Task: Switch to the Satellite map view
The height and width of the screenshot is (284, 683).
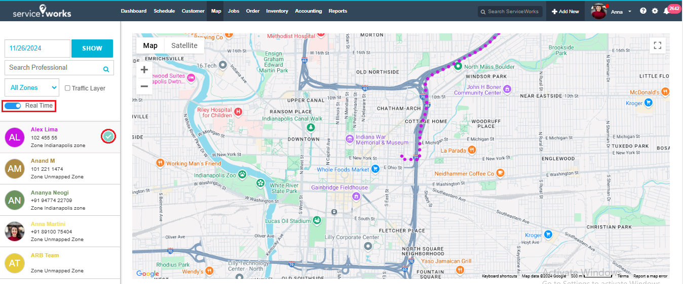Action: (x=184, y=45)
